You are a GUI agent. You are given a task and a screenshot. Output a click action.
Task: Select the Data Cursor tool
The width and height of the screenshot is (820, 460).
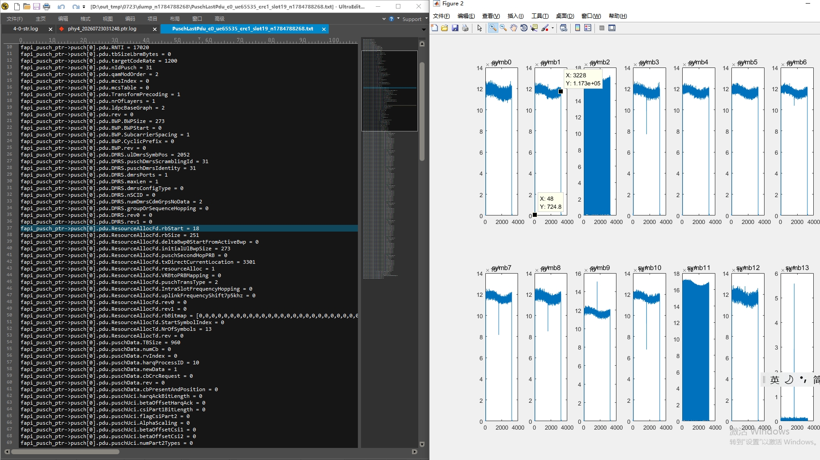tap(534, 28)
